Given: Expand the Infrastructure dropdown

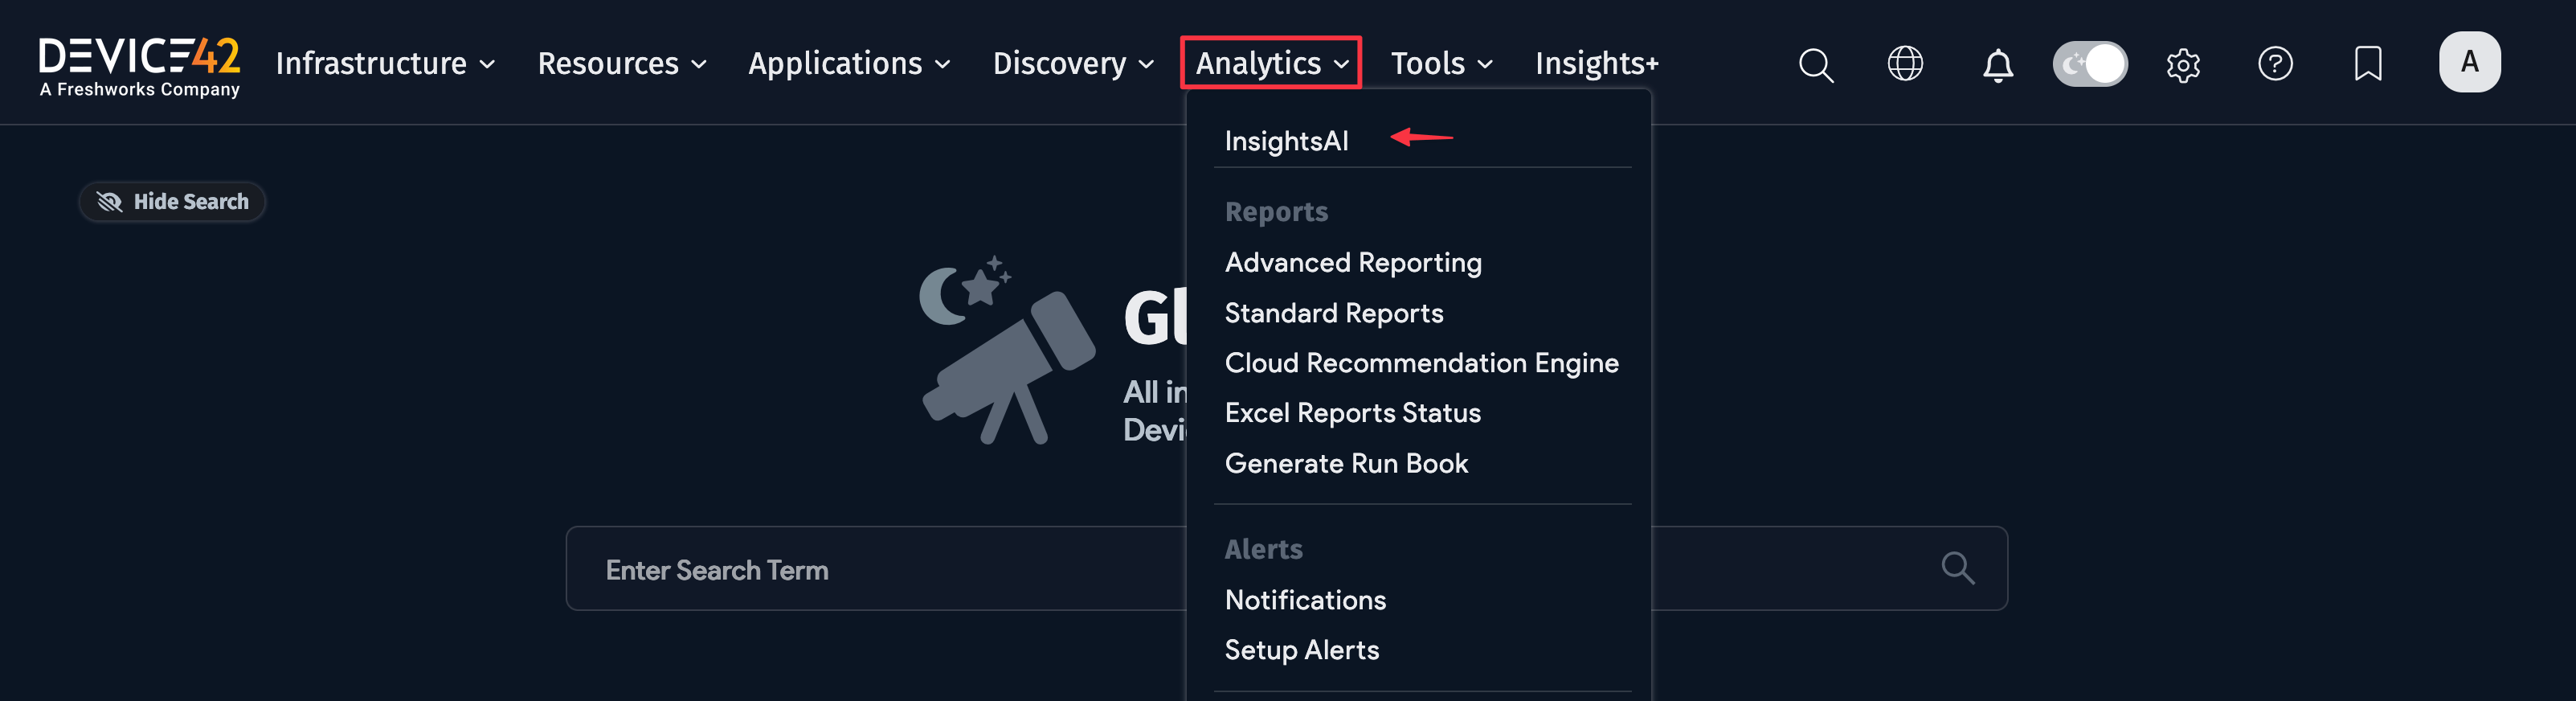Looking at the screenshot, I should click(371, 63).
